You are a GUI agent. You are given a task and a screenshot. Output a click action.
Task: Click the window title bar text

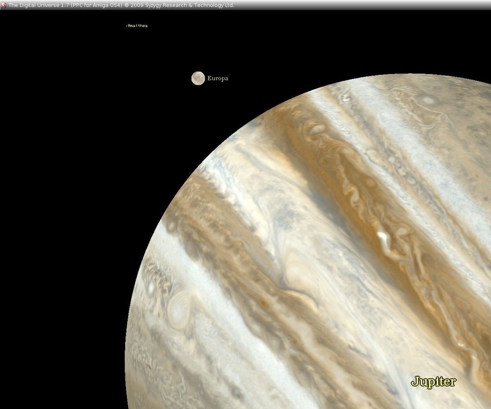(121, 5)
